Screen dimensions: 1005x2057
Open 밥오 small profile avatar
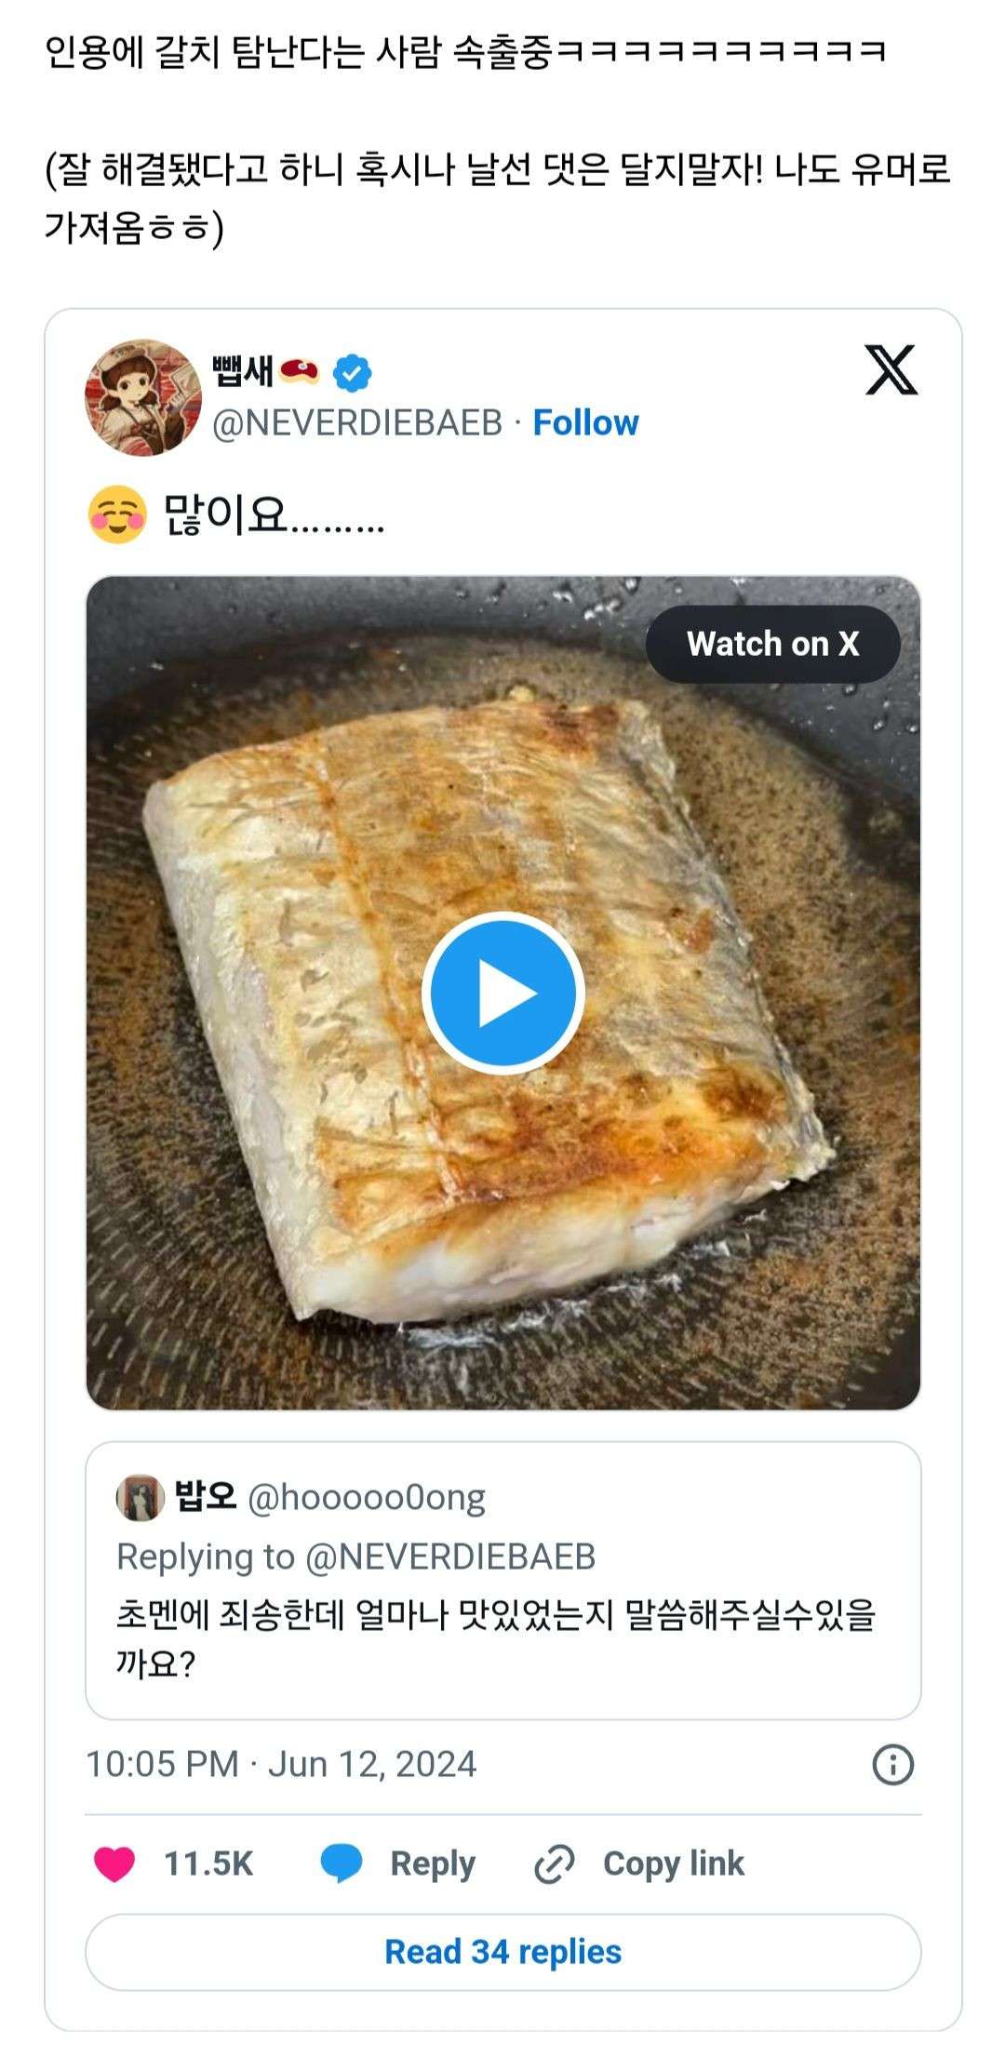tap(140, 1498)
